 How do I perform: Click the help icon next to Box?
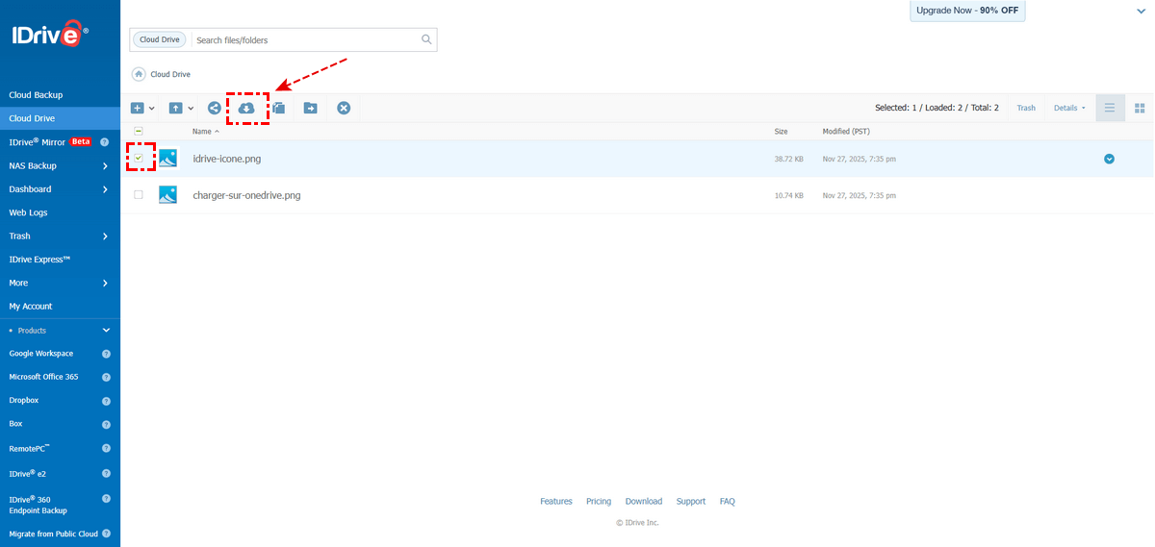(106, 424)
